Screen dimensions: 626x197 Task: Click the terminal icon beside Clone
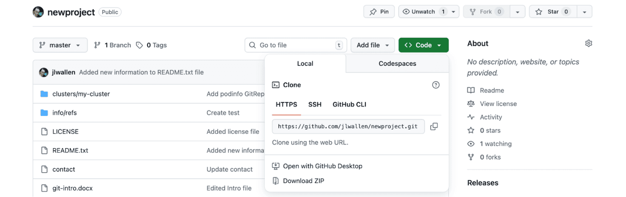point(276,85)
